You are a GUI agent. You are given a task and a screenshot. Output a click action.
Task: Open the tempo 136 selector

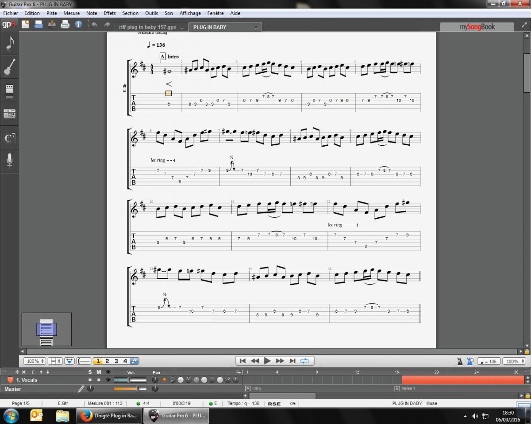point(489,361)
